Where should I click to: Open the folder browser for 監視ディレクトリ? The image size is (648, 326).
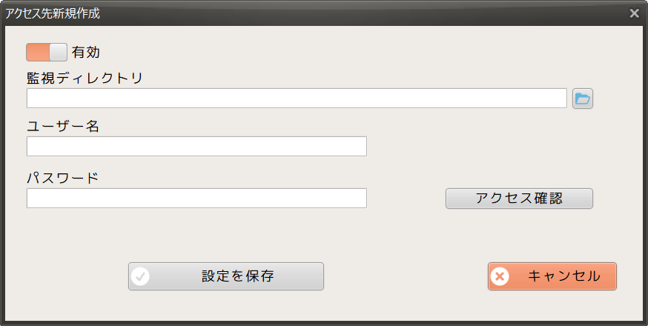(583, 99)
